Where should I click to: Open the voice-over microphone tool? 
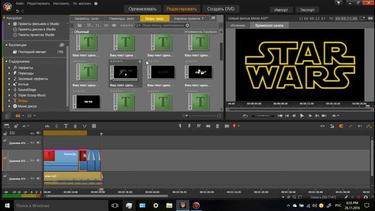tap(75, 126)
